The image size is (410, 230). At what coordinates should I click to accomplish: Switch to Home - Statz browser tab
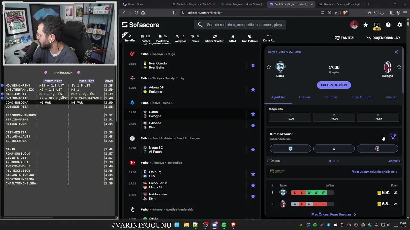click(x=144, y=4)
